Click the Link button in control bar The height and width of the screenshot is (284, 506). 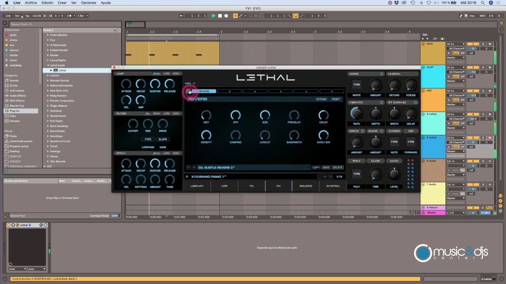click(x=8, y=15)
